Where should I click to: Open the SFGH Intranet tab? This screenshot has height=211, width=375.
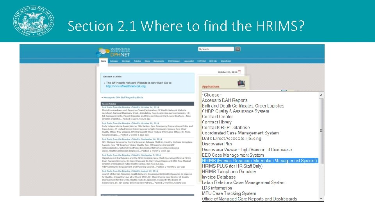click(174, 61)
